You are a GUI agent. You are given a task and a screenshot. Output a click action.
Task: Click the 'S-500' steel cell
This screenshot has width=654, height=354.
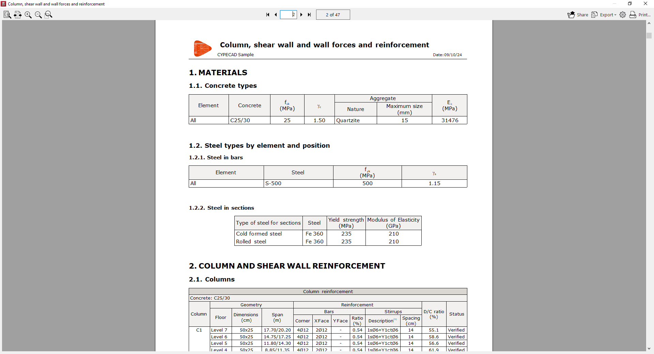pos(298,183)
